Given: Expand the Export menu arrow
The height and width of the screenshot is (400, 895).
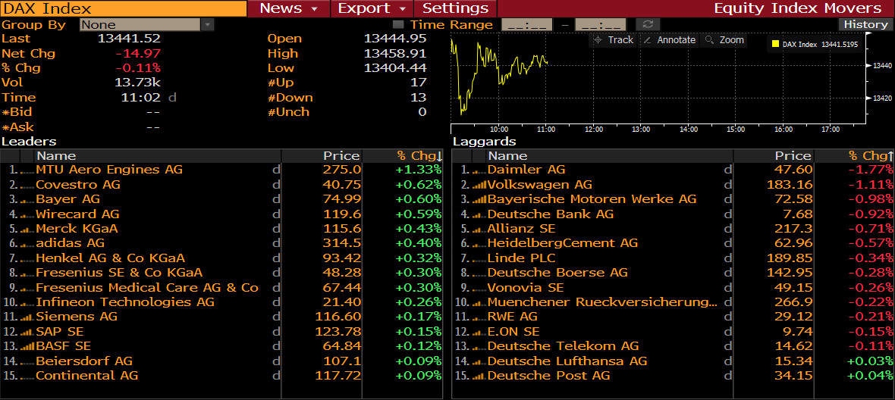Looking at the screenshot, I should (403, 9).
